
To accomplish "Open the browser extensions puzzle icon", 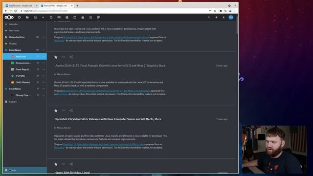I will (x=221, y=11).
